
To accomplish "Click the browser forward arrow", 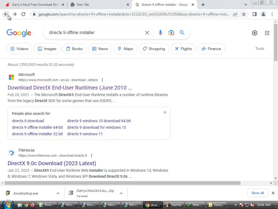I will (x=15, y=14).
